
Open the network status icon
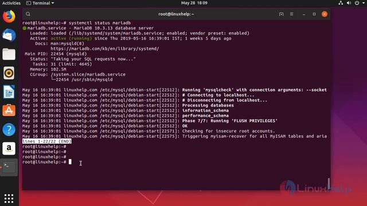pos(341,3)
